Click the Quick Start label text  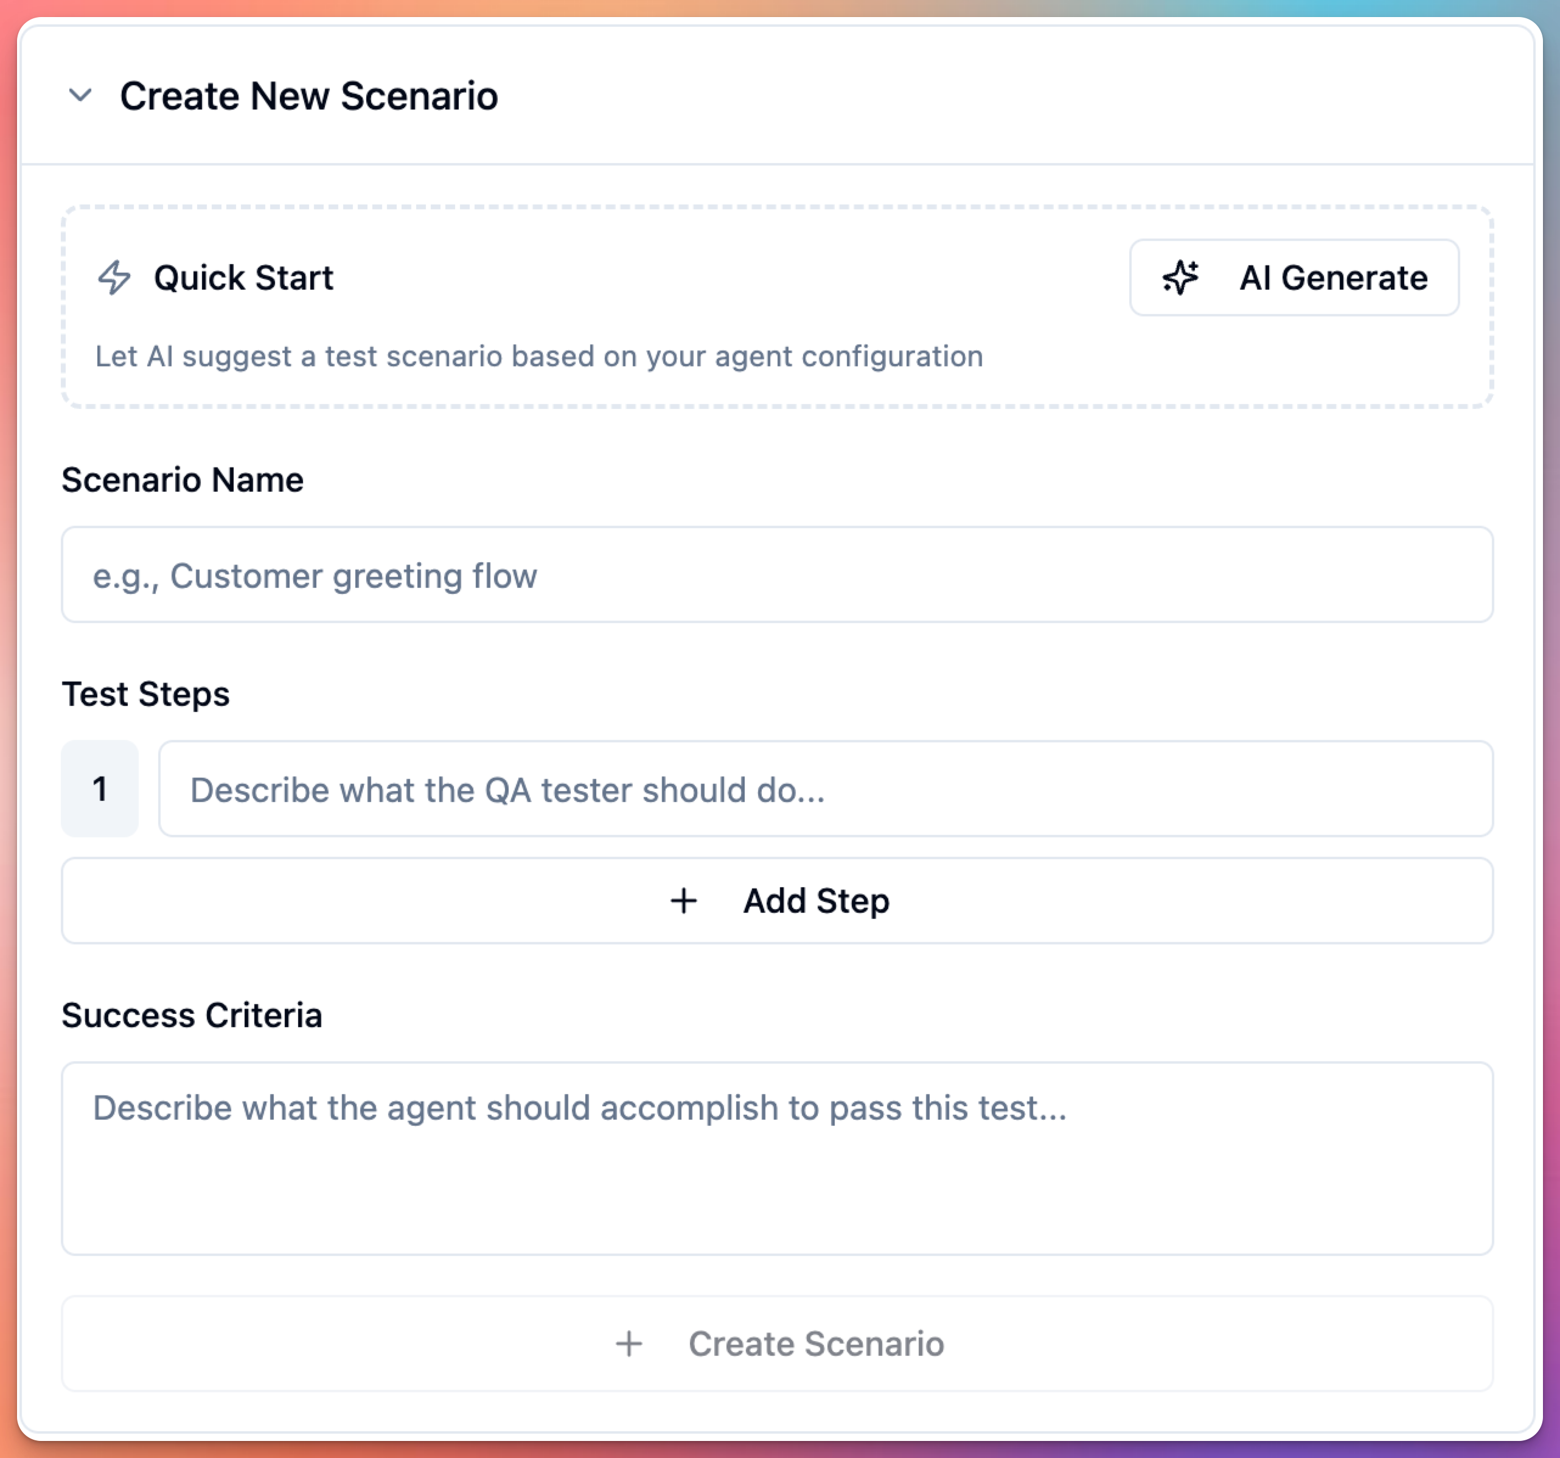[243, 277]
